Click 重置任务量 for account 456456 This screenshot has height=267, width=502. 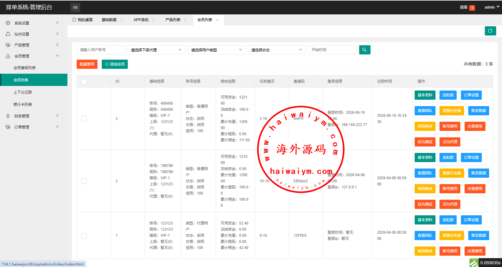pyautogui.click(x=452, y=111)
